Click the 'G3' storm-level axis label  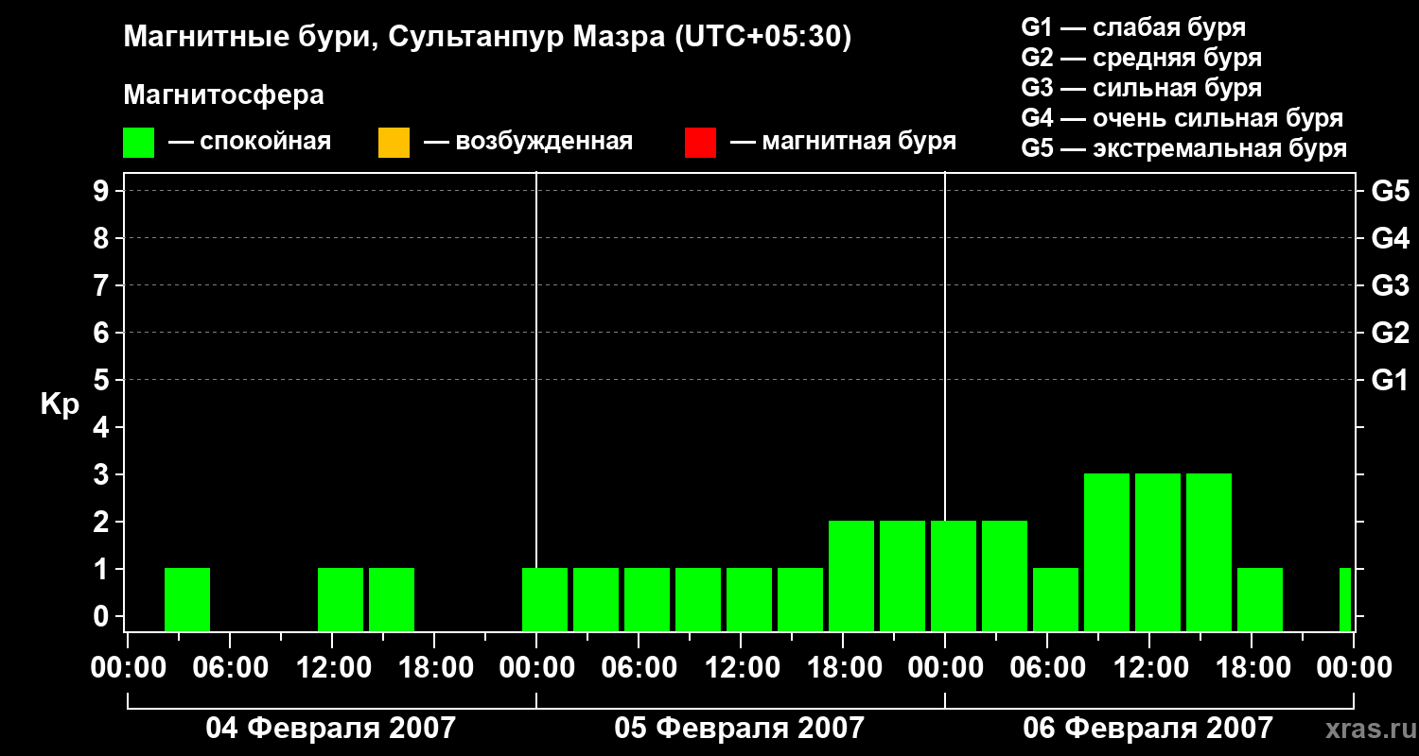point(1390,285)
